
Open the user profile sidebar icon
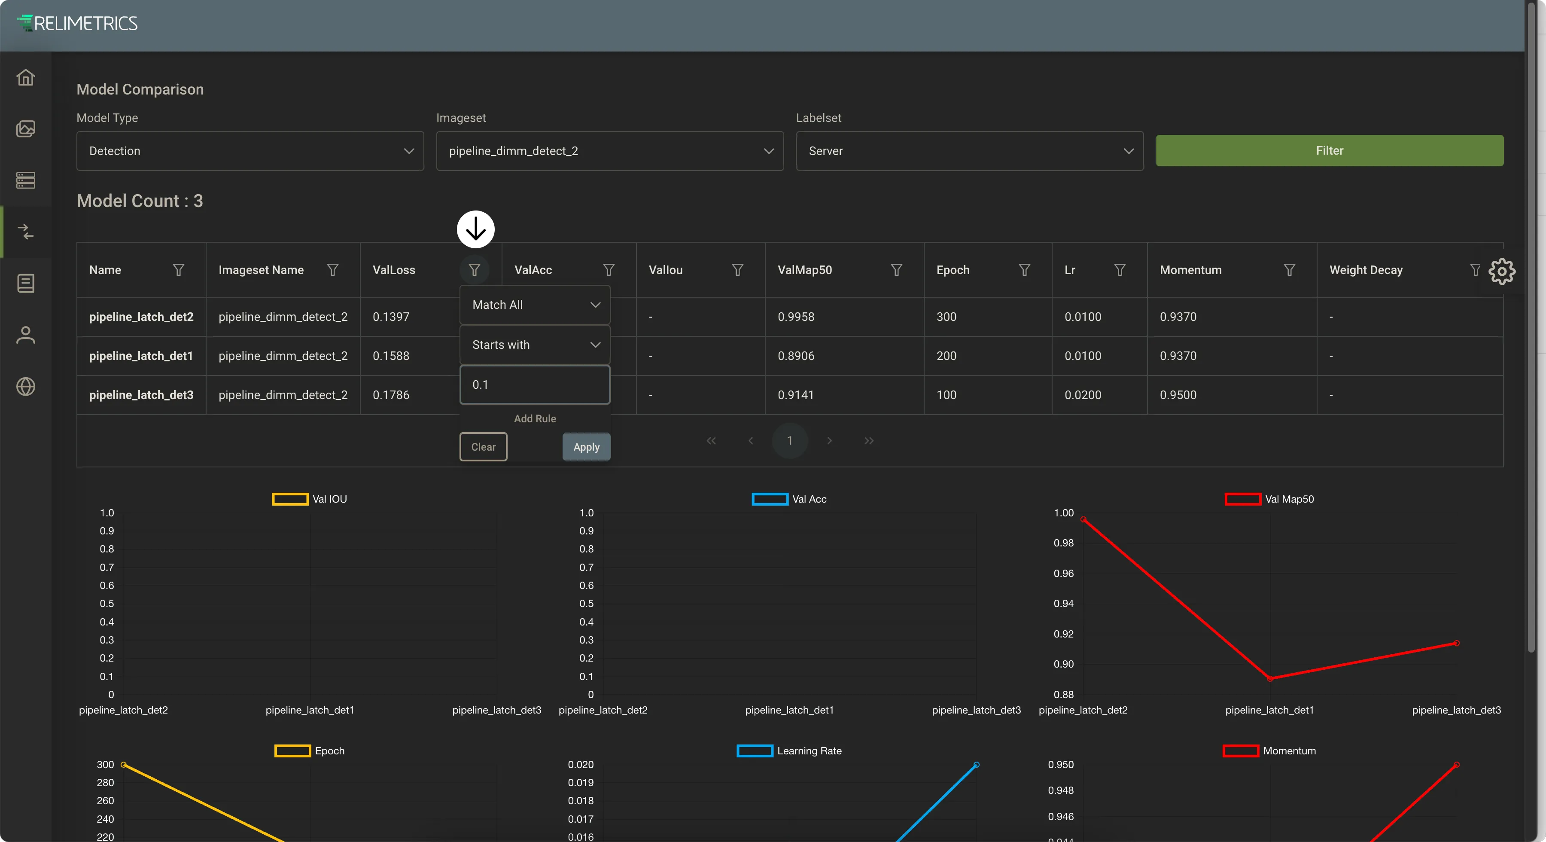[x=26, y=335]
